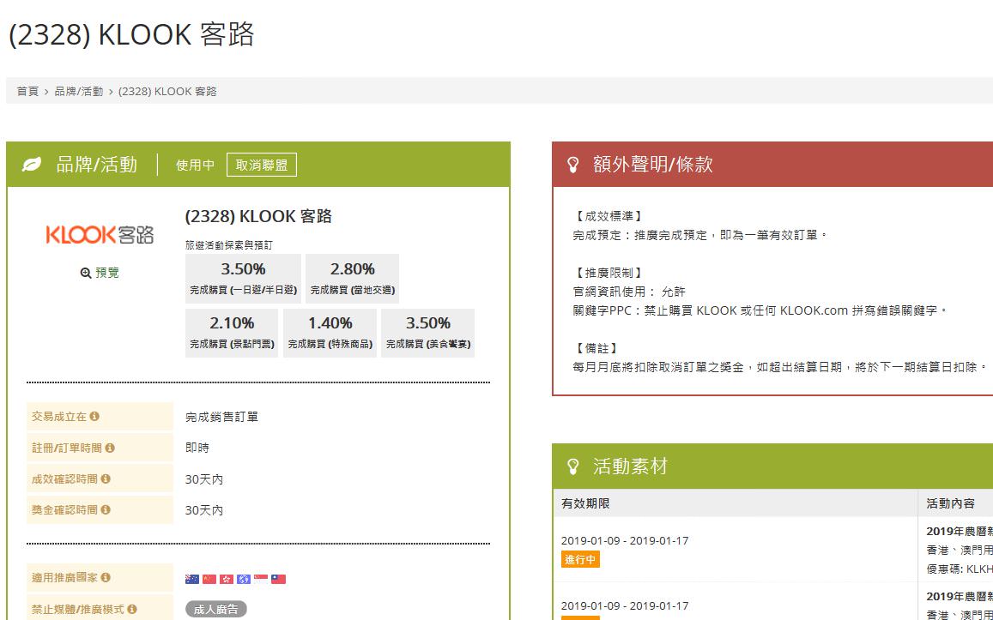Click the Taiwan flag icon
Viewport: 993px width, 620px height.
279,579
